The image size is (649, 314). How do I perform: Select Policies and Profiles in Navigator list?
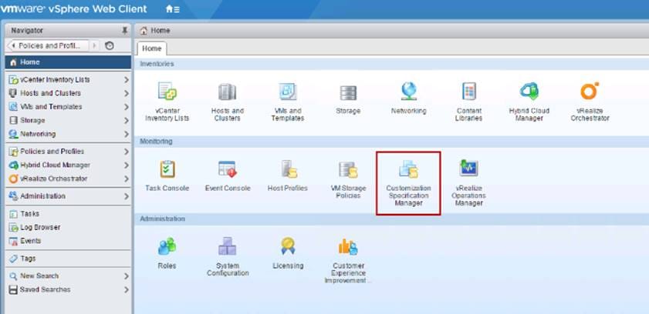point(68,152)
